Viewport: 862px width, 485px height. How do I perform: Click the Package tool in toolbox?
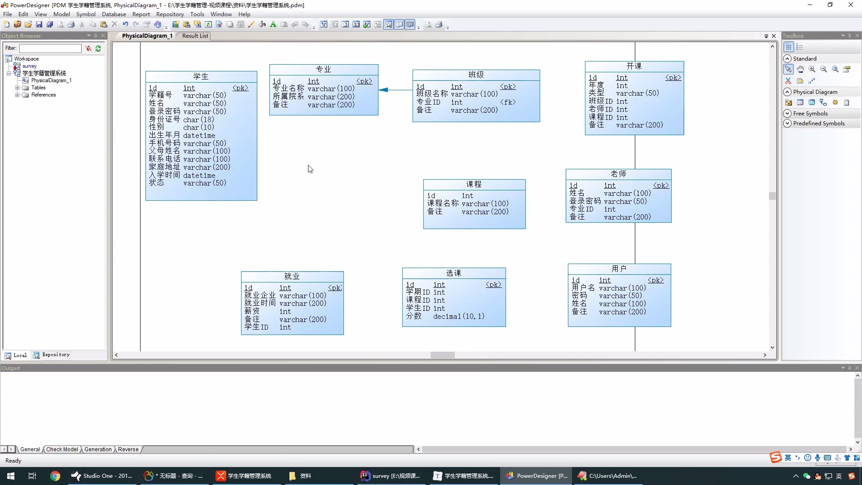(x=788, y=102)
